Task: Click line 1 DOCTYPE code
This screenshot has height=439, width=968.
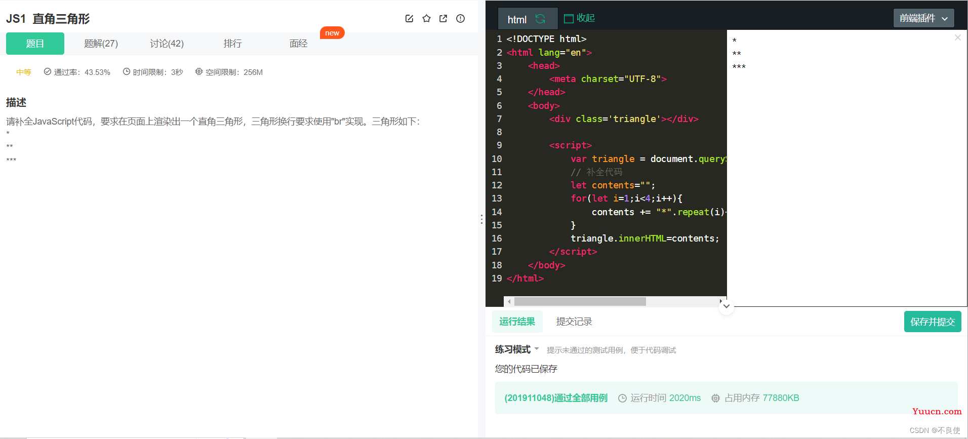Action: 546,39
